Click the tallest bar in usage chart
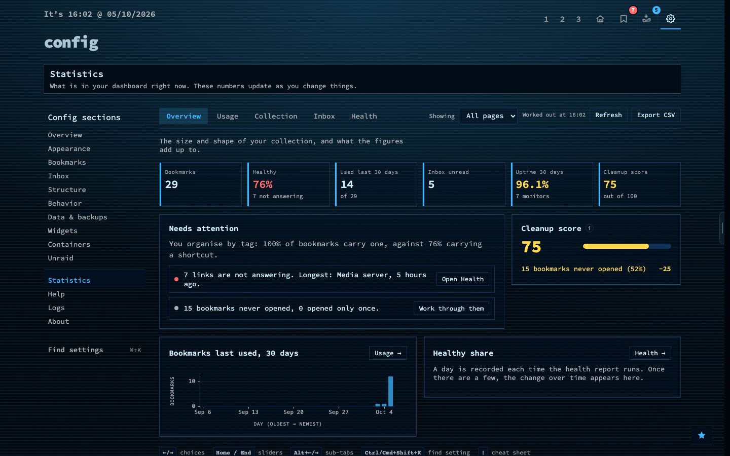730x456 pixels. tap(390, 391)
